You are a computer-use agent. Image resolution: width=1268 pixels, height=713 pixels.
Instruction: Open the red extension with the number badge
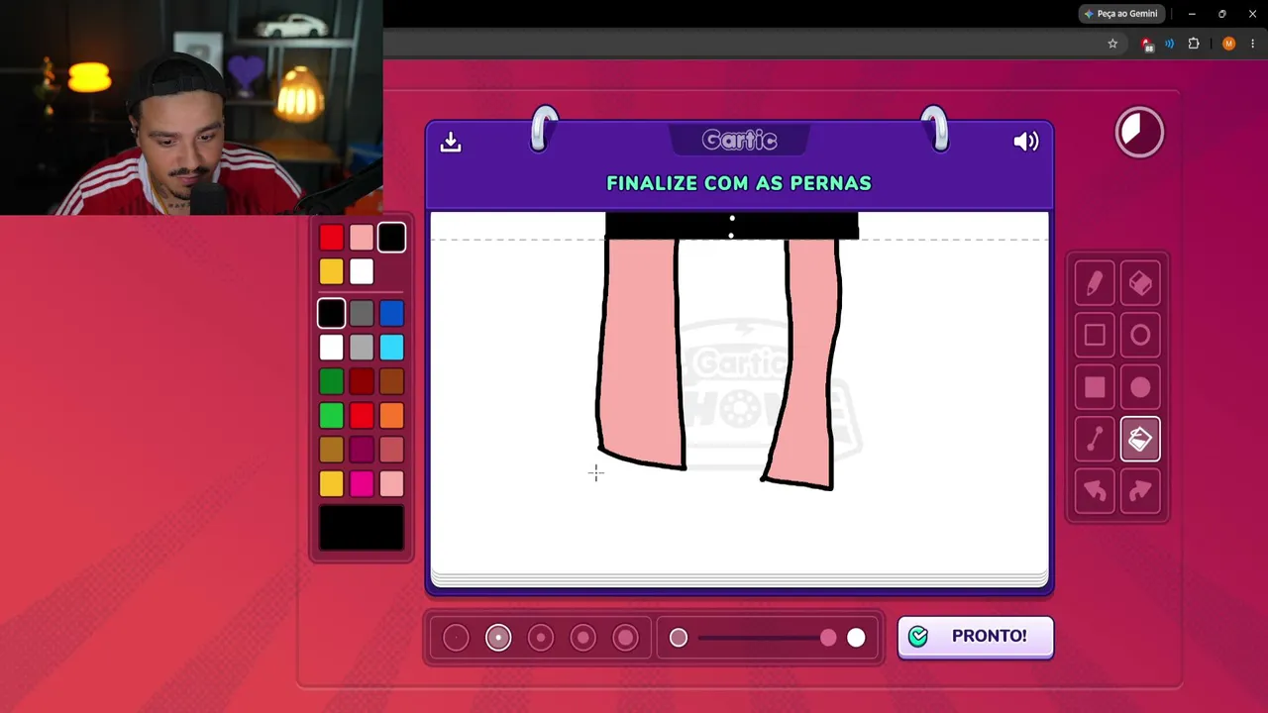[1147, 44]
